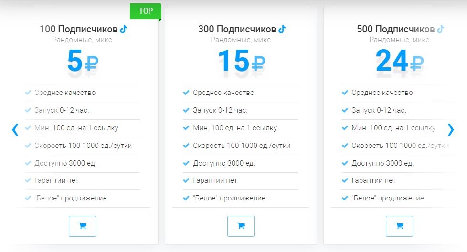The image size is (467, 252).
Task: Click TikTok icon beside 100 Подписчиков
Action: pyautogui.click(x=124, y=29)
